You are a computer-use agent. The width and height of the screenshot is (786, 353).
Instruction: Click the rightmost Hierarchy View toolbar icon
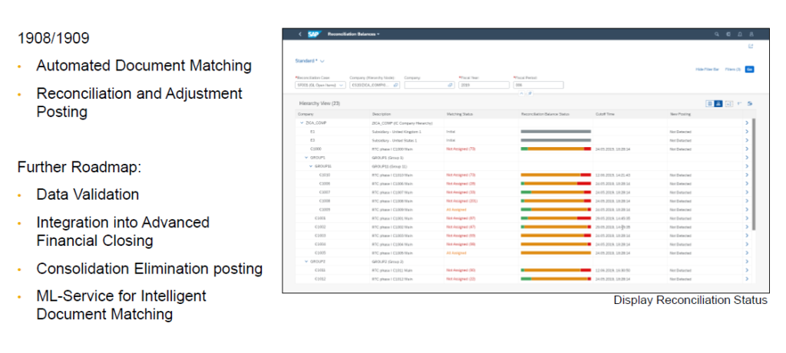coord(749,103)
